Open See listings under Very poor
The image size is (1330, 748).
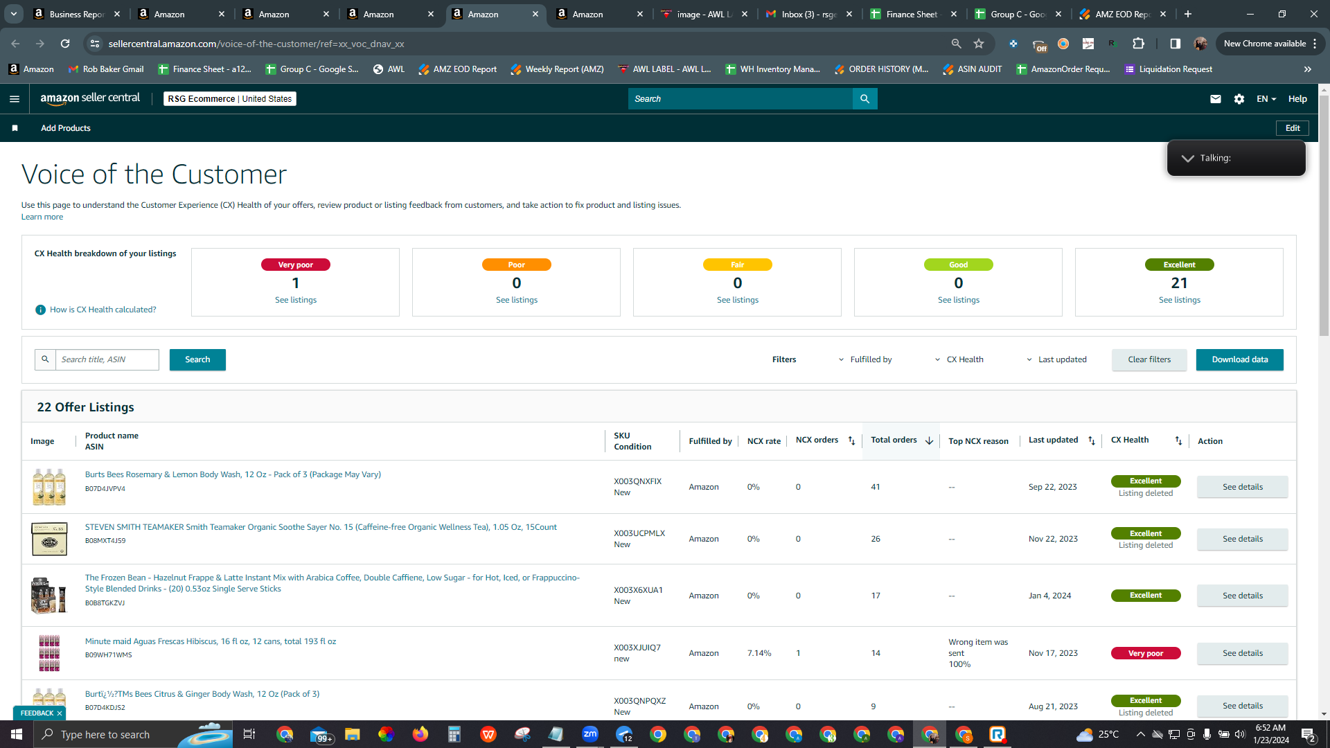(296, 300)
